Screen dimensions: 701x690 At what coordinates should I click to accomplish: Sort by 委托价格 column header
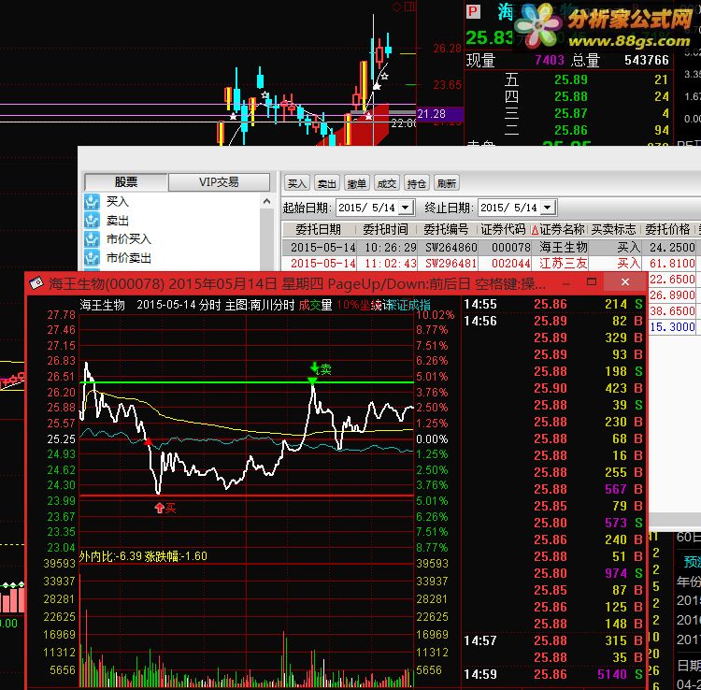pyautogui.click(x=667, y=230)
